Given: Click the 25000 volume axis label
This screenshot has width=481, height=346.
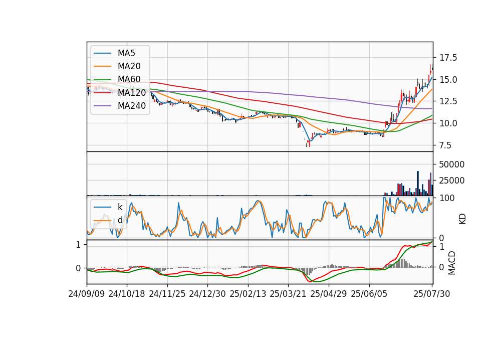Looking at the screenshot, I should coord(451,181).
